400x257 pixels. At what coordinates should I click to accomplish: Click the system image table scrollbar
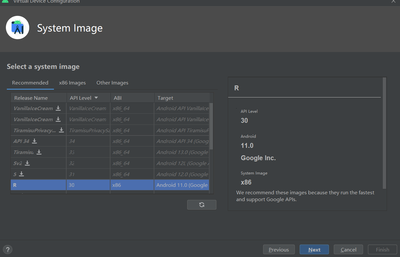[x=211, y=127]
